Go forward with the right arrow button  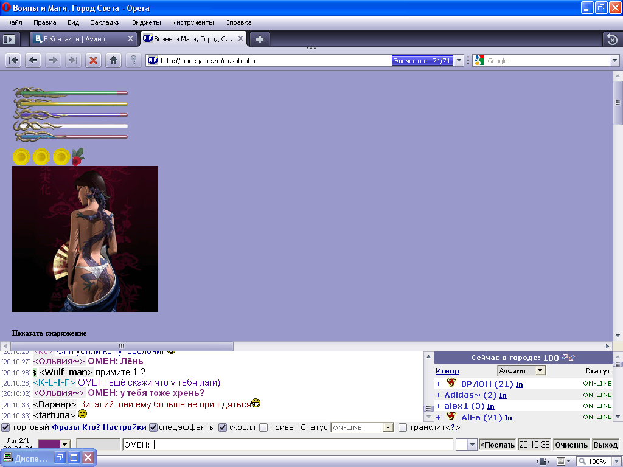click(53, 60)
